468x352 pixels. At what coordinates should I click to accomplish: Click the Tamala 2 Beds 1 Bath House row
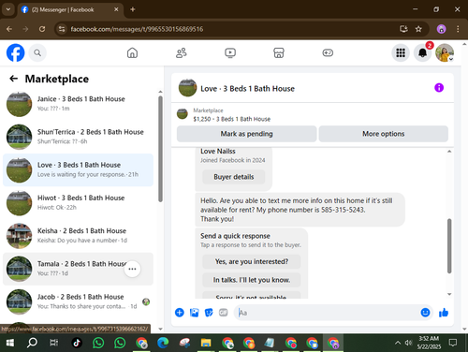(x=78, y=269)
